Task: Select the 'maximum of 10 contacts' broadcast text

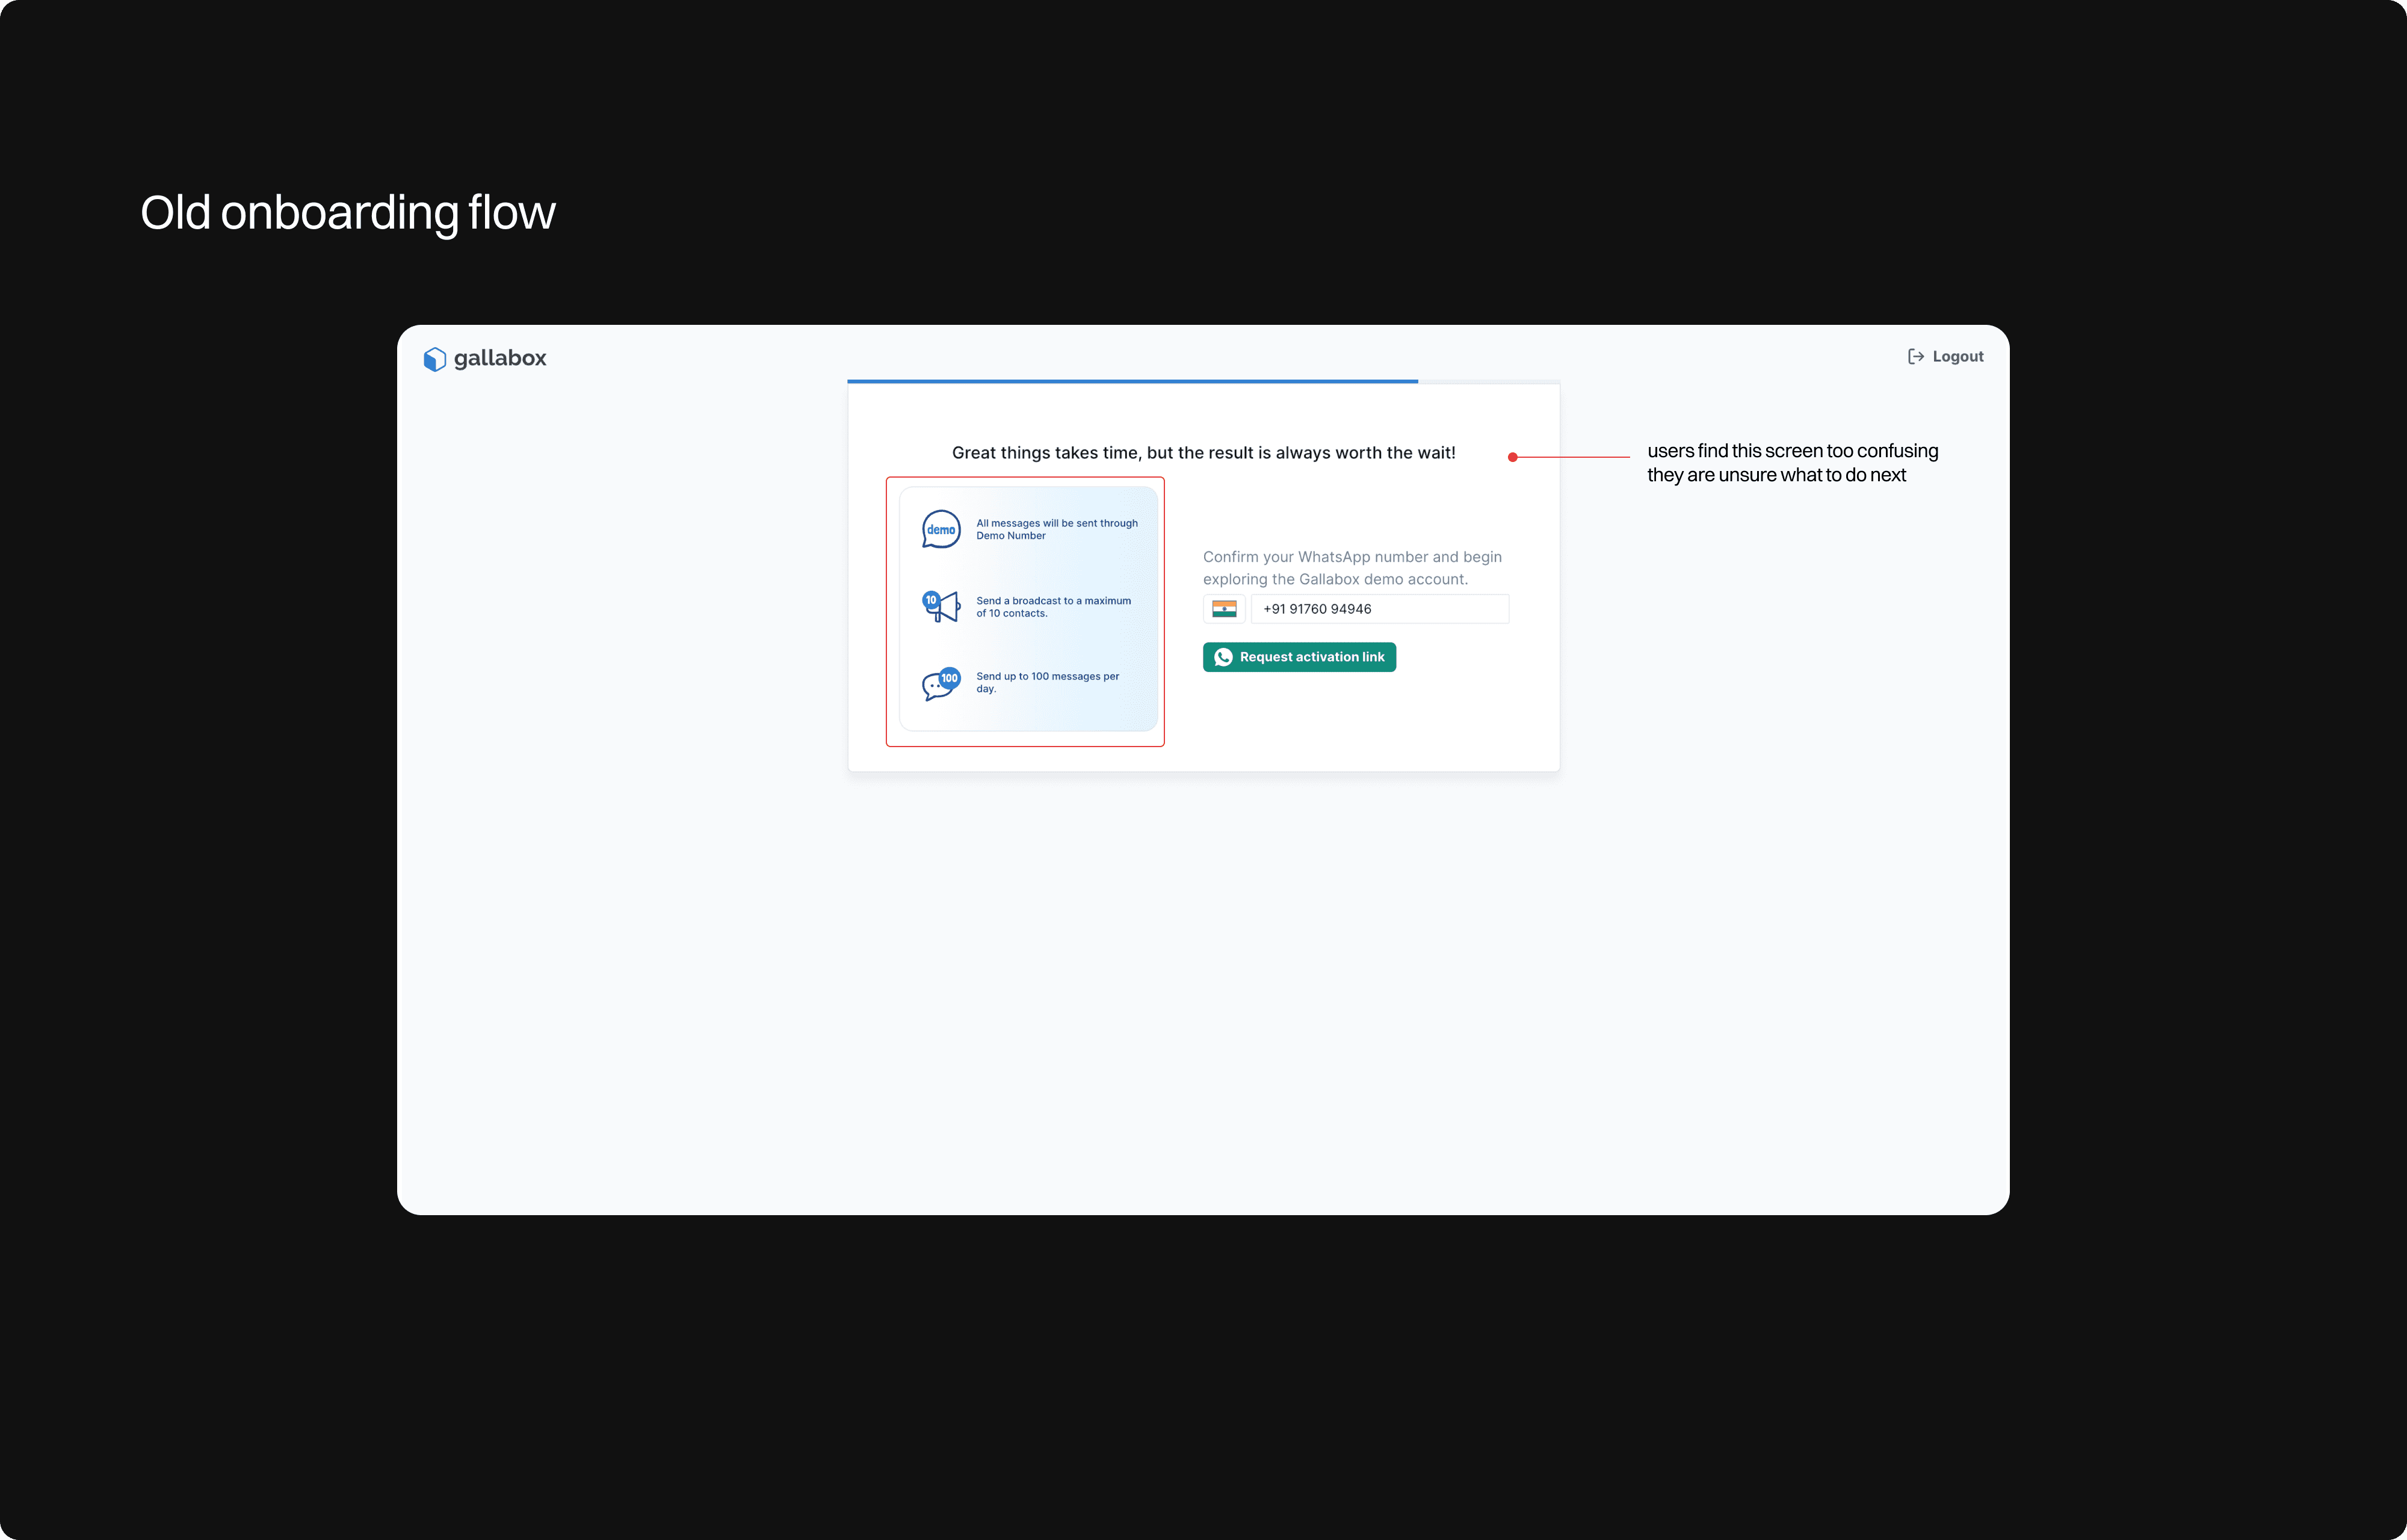Action: coord(1053,607)
